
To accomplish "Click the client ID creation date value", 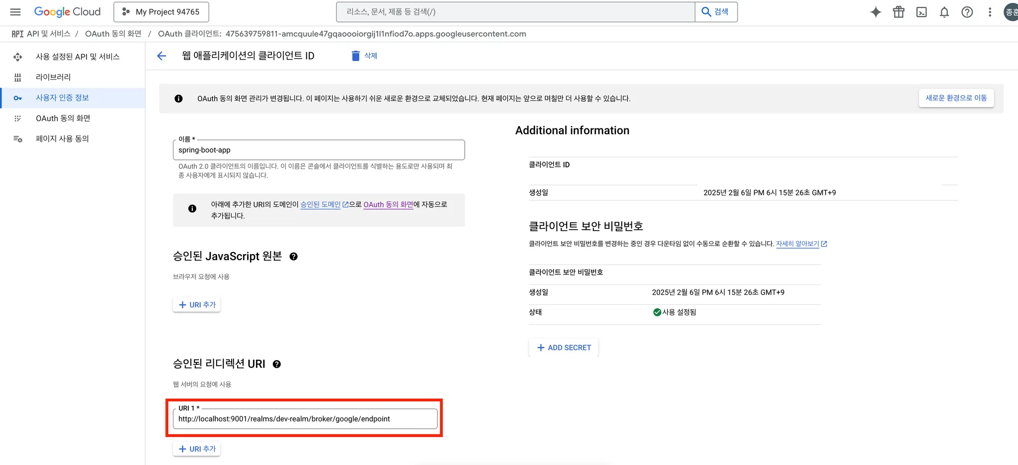I will [x=769, y=193].
